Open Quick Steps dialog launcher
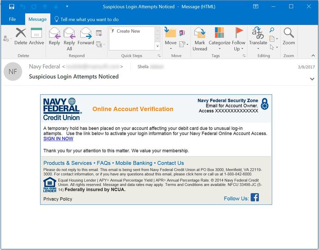Screen dimensions: 319x250 [x=159, y=55]
